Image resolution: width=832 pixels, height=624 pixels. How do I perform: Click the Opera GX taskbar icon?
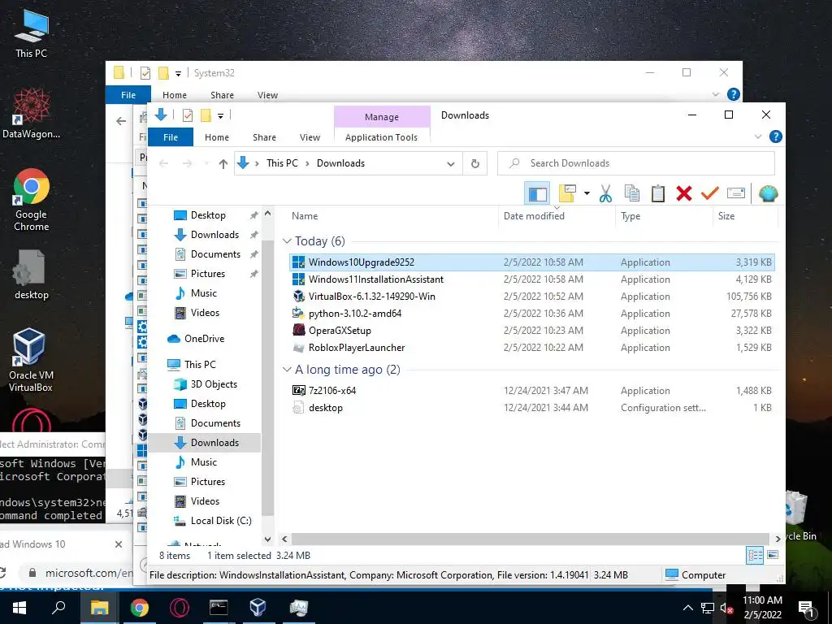pos(179,608)
